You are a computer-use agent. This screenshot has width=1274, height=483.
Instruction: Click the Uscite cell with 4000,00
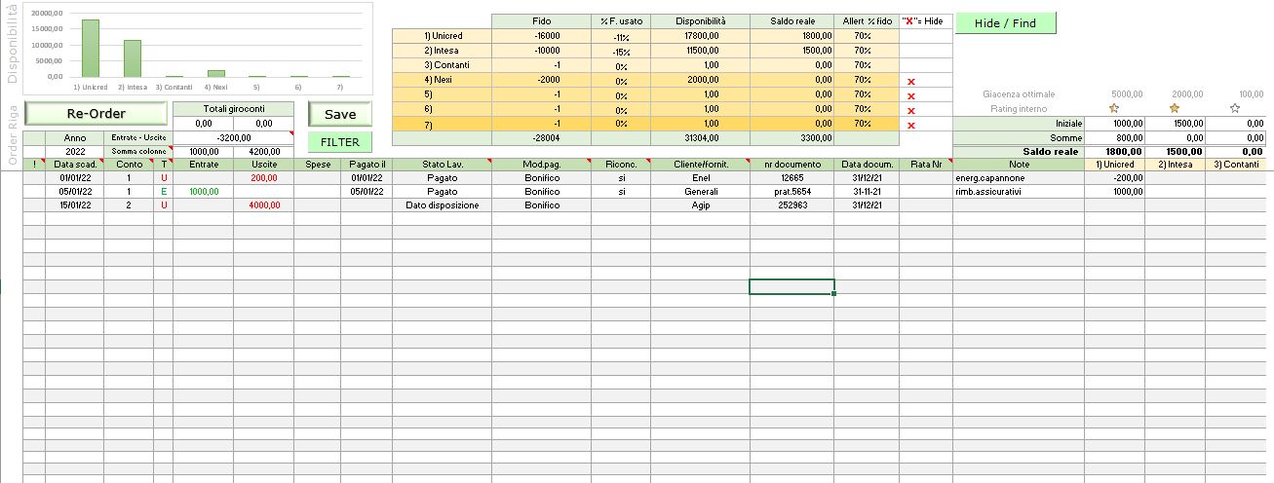point(263,205)
